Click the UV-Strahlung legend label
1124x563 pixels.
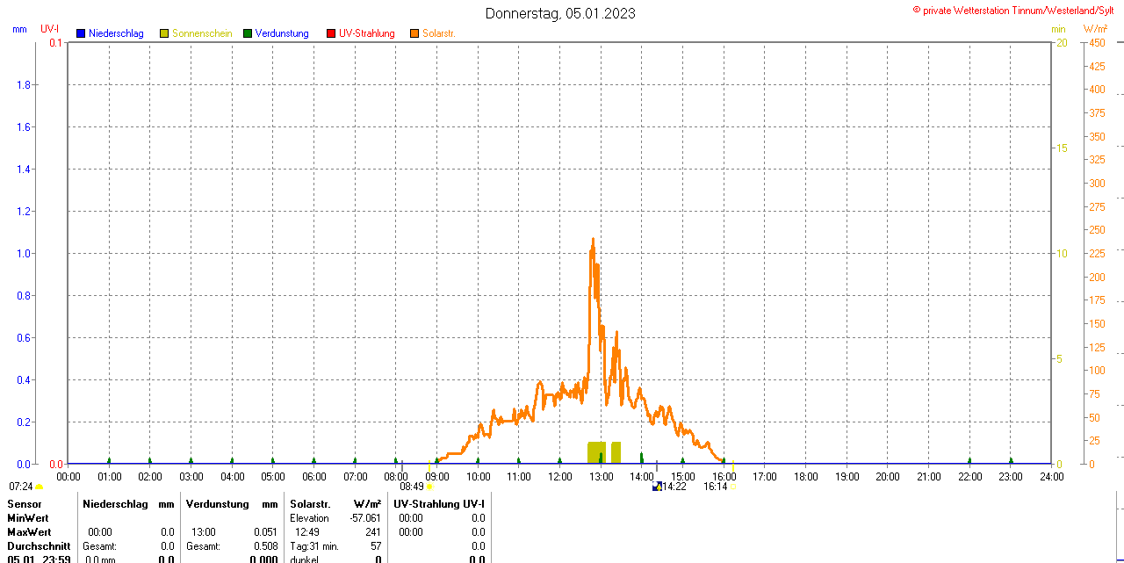pos(367,33)
